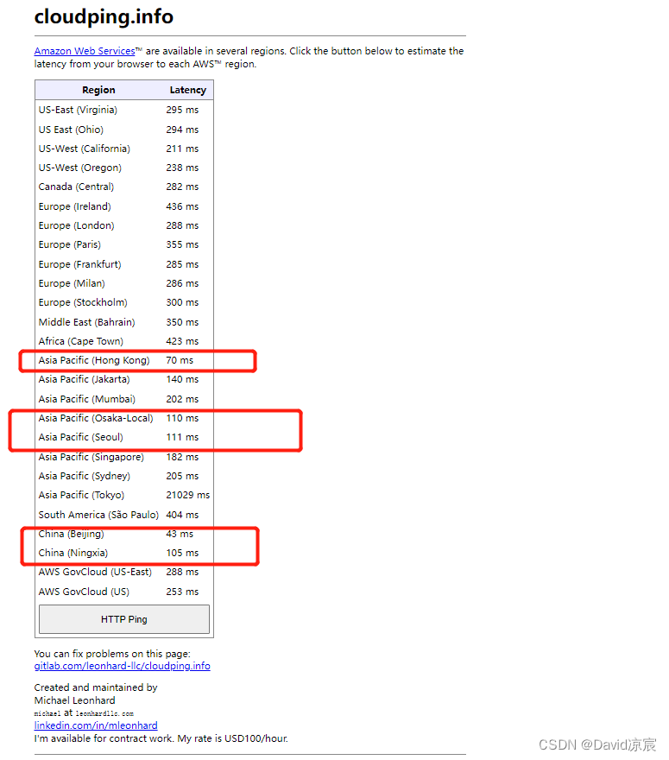The height and width of the screenshot is (760, 669).
Task: Select the Middle East (Bahrain) region
Action: coord(86,322)
